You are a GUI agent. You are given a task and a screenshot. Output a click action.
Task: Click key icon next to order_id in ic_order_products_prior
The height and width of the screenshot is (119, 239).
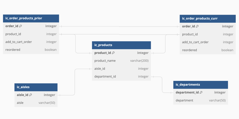pos(21,26)
